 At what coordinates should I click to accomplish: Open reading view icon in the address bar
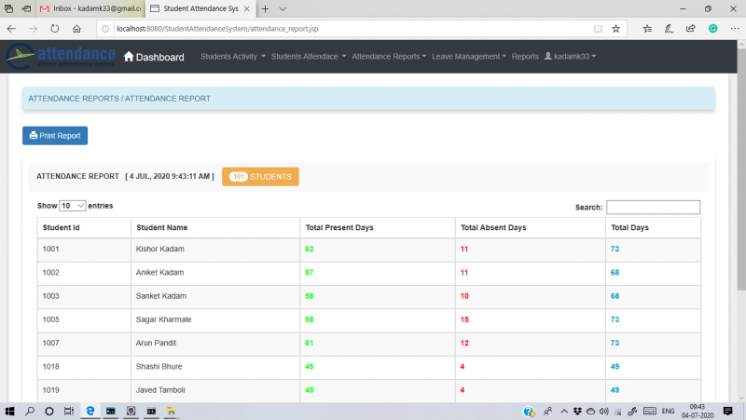598,29
